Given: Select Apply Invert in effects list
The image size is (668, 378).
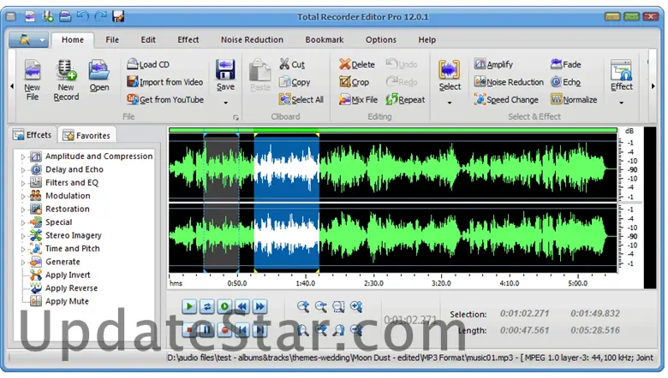Looking at the screenshot, I should click(68, 275).
